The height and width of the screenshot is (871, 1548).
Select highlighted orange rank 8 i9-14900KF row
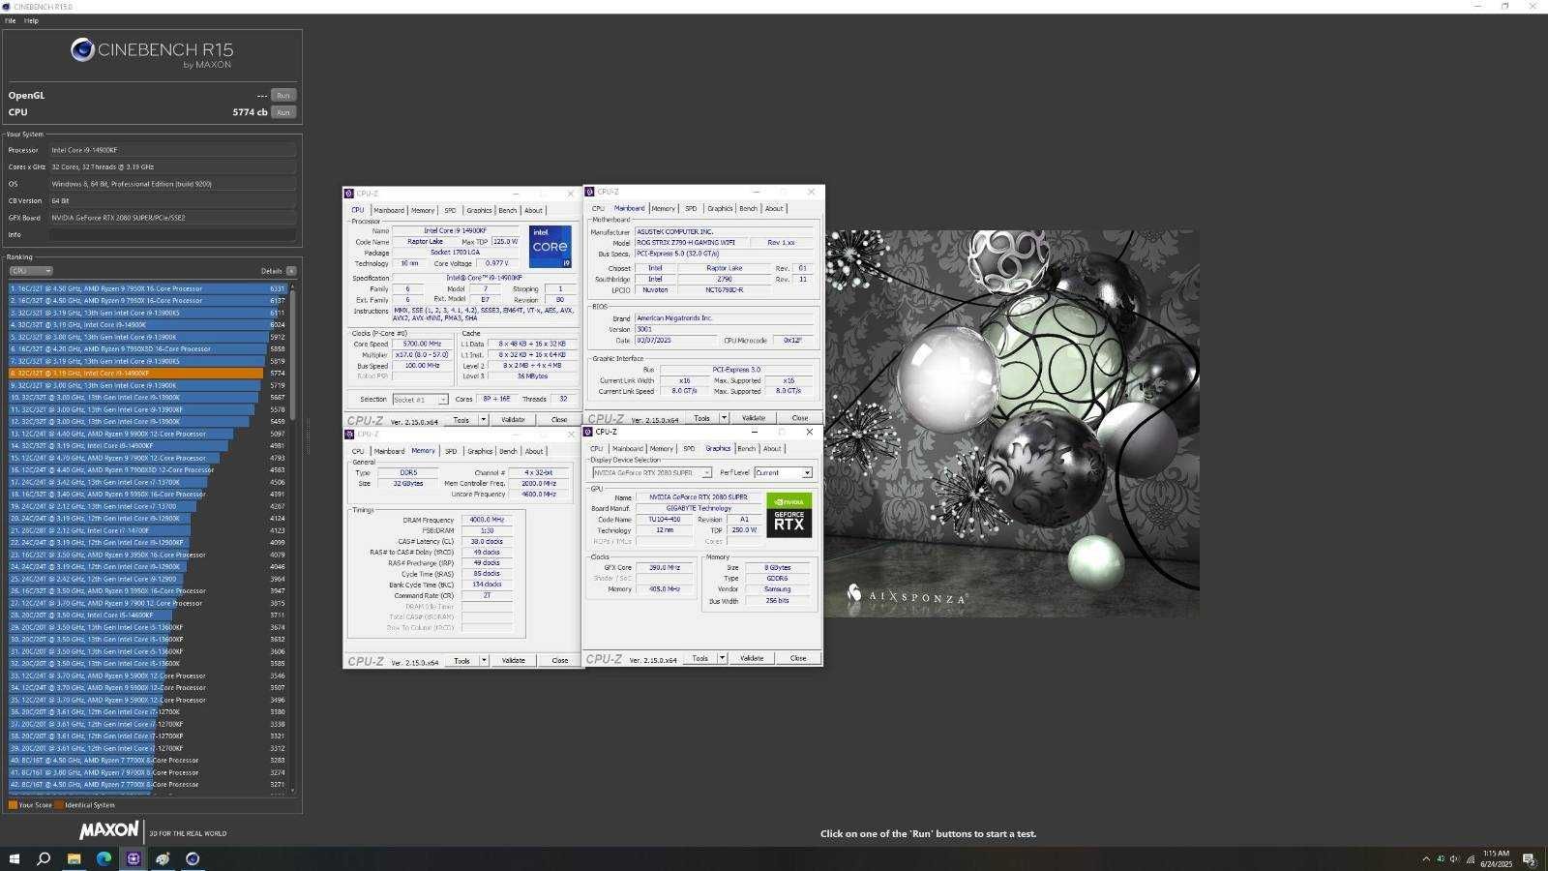[148, 374]
